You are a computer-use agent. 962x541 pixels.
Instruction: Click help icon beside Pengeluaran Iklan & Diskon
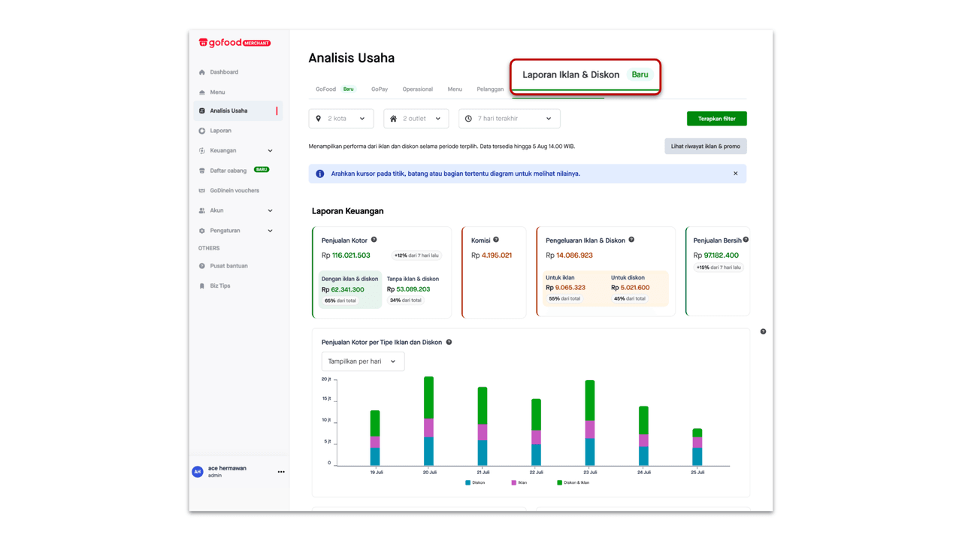[x=631, y=240]
